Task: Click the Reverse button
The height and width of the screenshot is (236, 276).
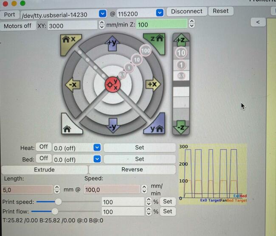Action: point(132,169)
